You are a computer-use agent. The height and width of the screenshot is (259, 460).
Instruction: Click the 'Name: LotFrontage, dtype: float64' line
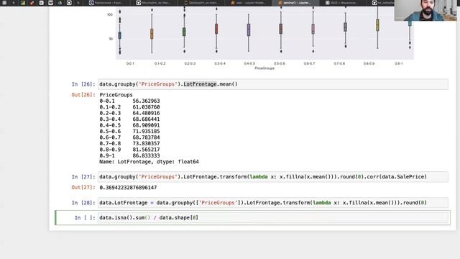click(149, 162)
